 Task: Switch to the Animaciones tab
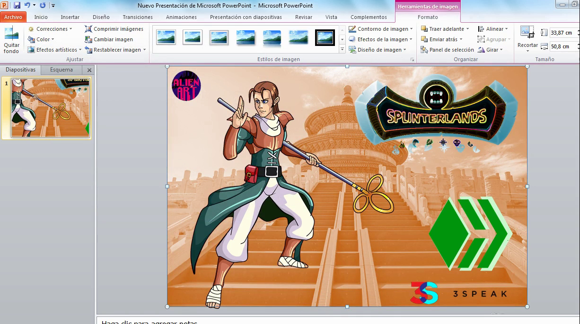[181, 17]
